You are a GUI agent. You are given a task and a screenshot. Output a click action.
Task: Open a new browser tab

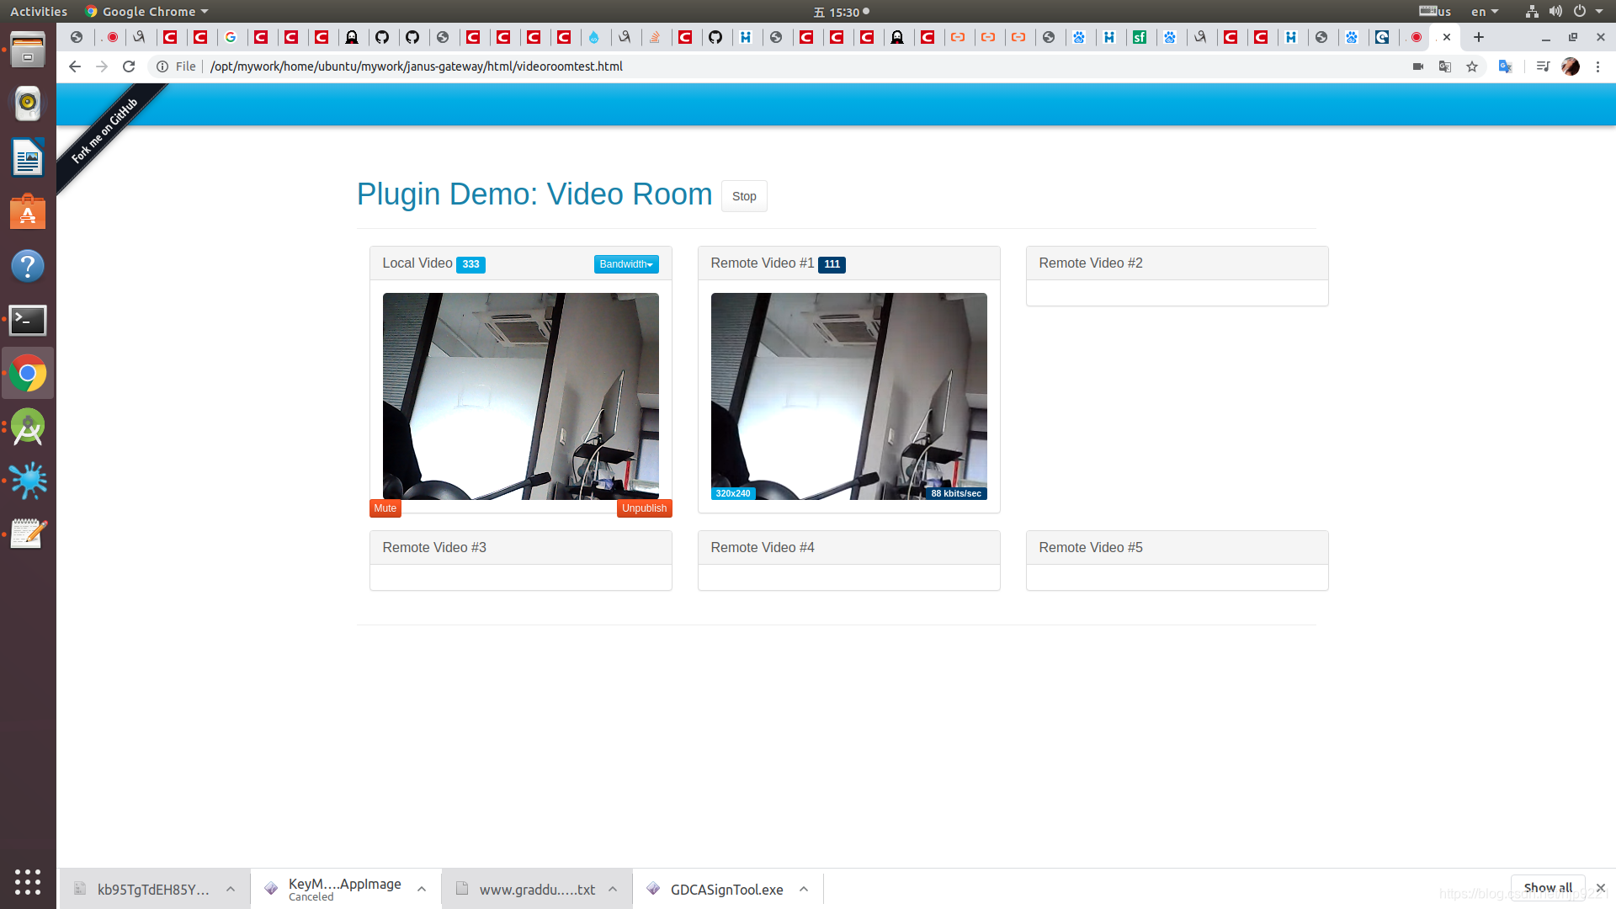(1479, 37)
